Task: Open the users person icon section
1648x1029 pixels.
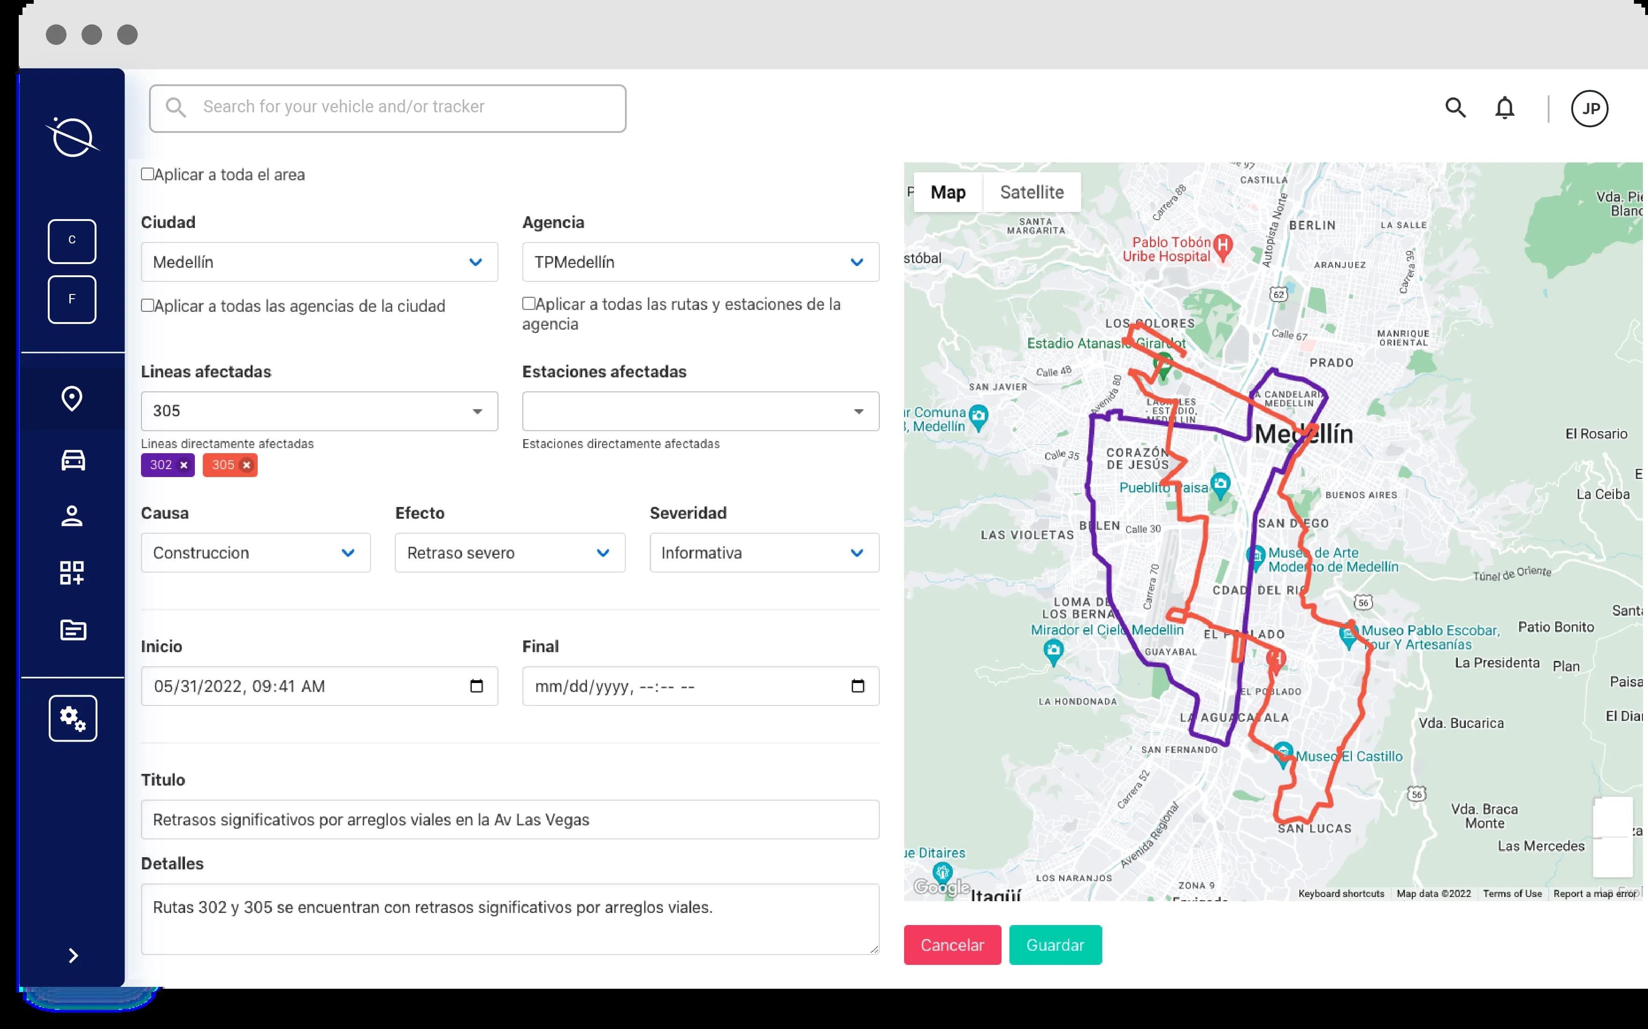Action: click(72, 516)
